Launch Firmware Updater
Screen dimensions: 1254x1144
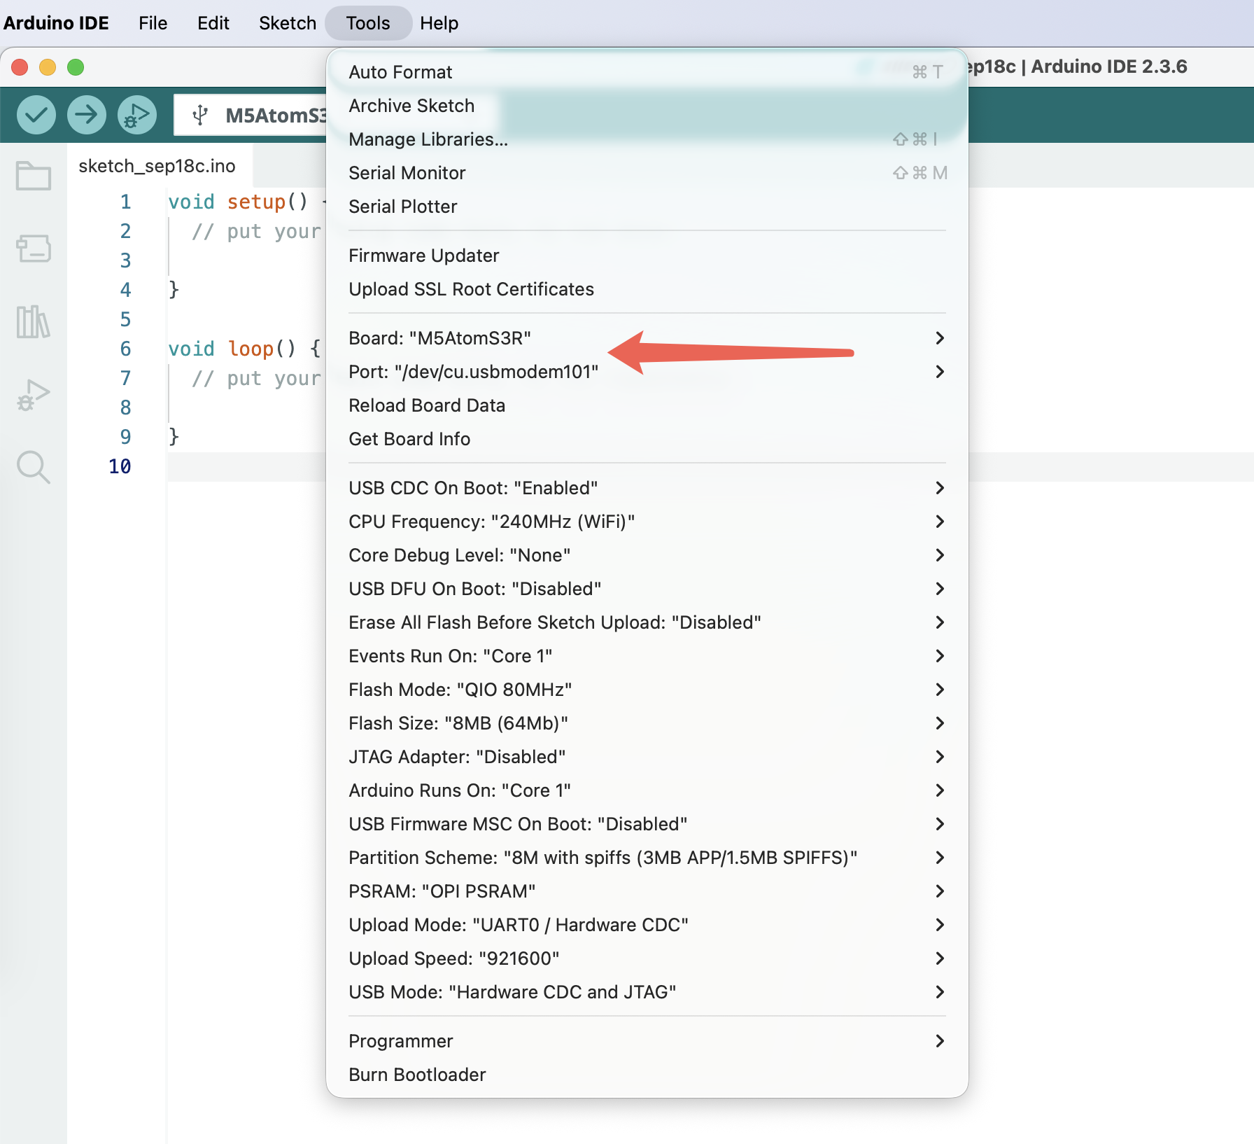647,256
